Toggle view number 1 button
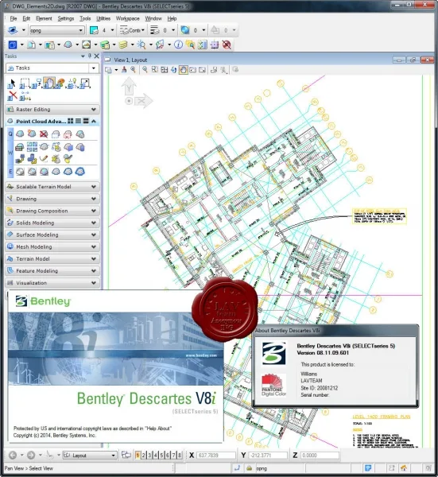Viewport: 438px width, 477px height. click(x=138, y=455)
